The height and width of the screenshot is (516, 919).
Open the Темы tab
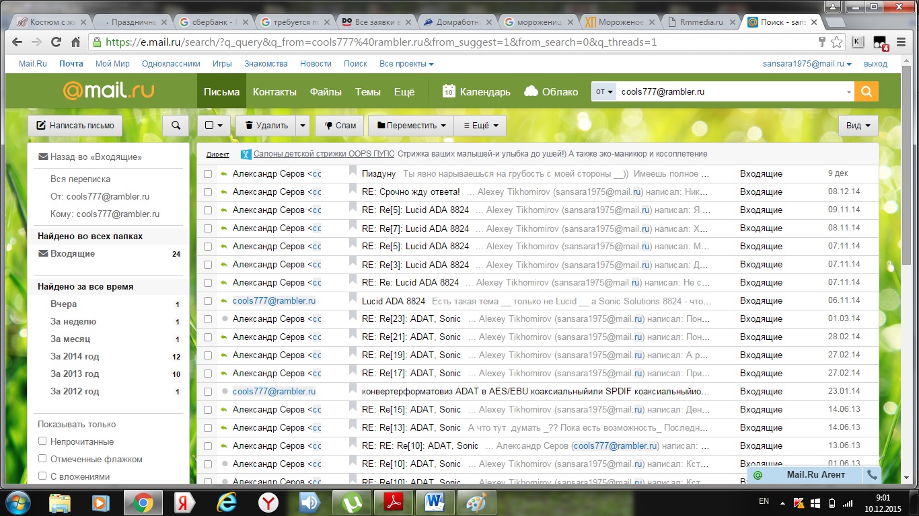[367, 91]
